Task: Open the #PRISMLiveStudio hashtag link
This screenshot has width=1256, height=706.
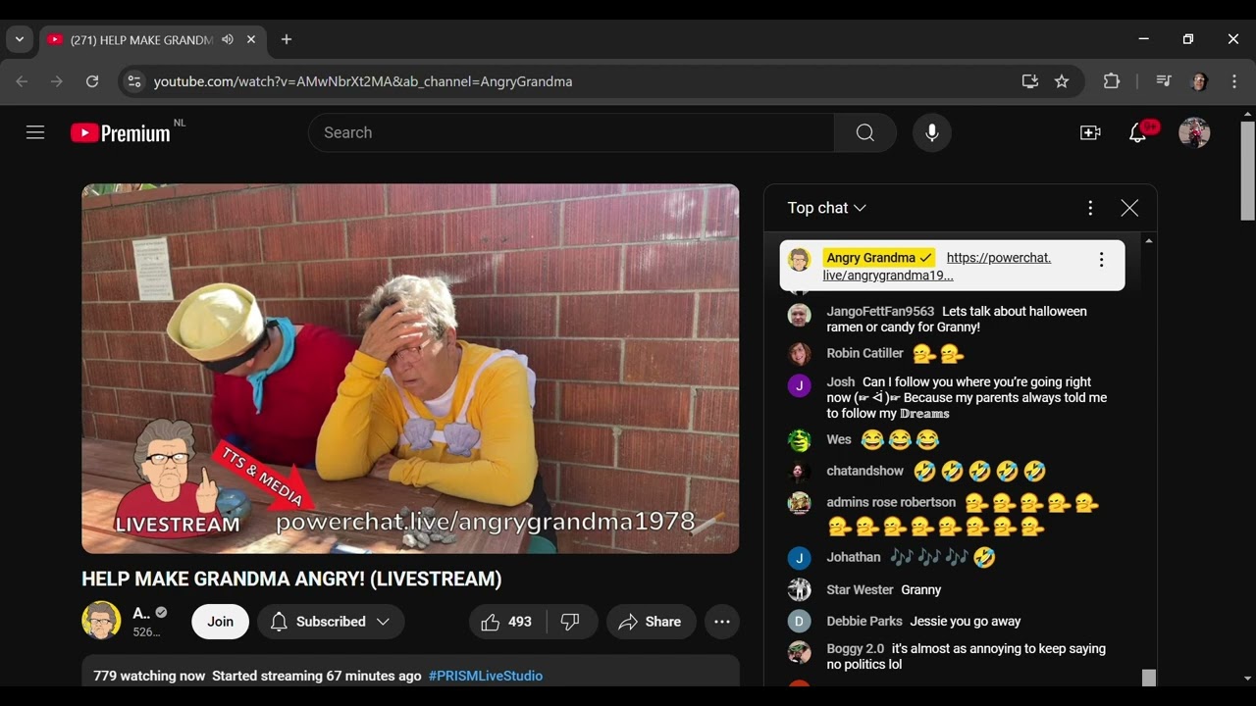Action: coord(486,676)
